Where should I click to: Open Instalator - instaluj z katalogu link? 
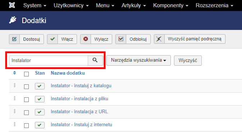point(81,86)
